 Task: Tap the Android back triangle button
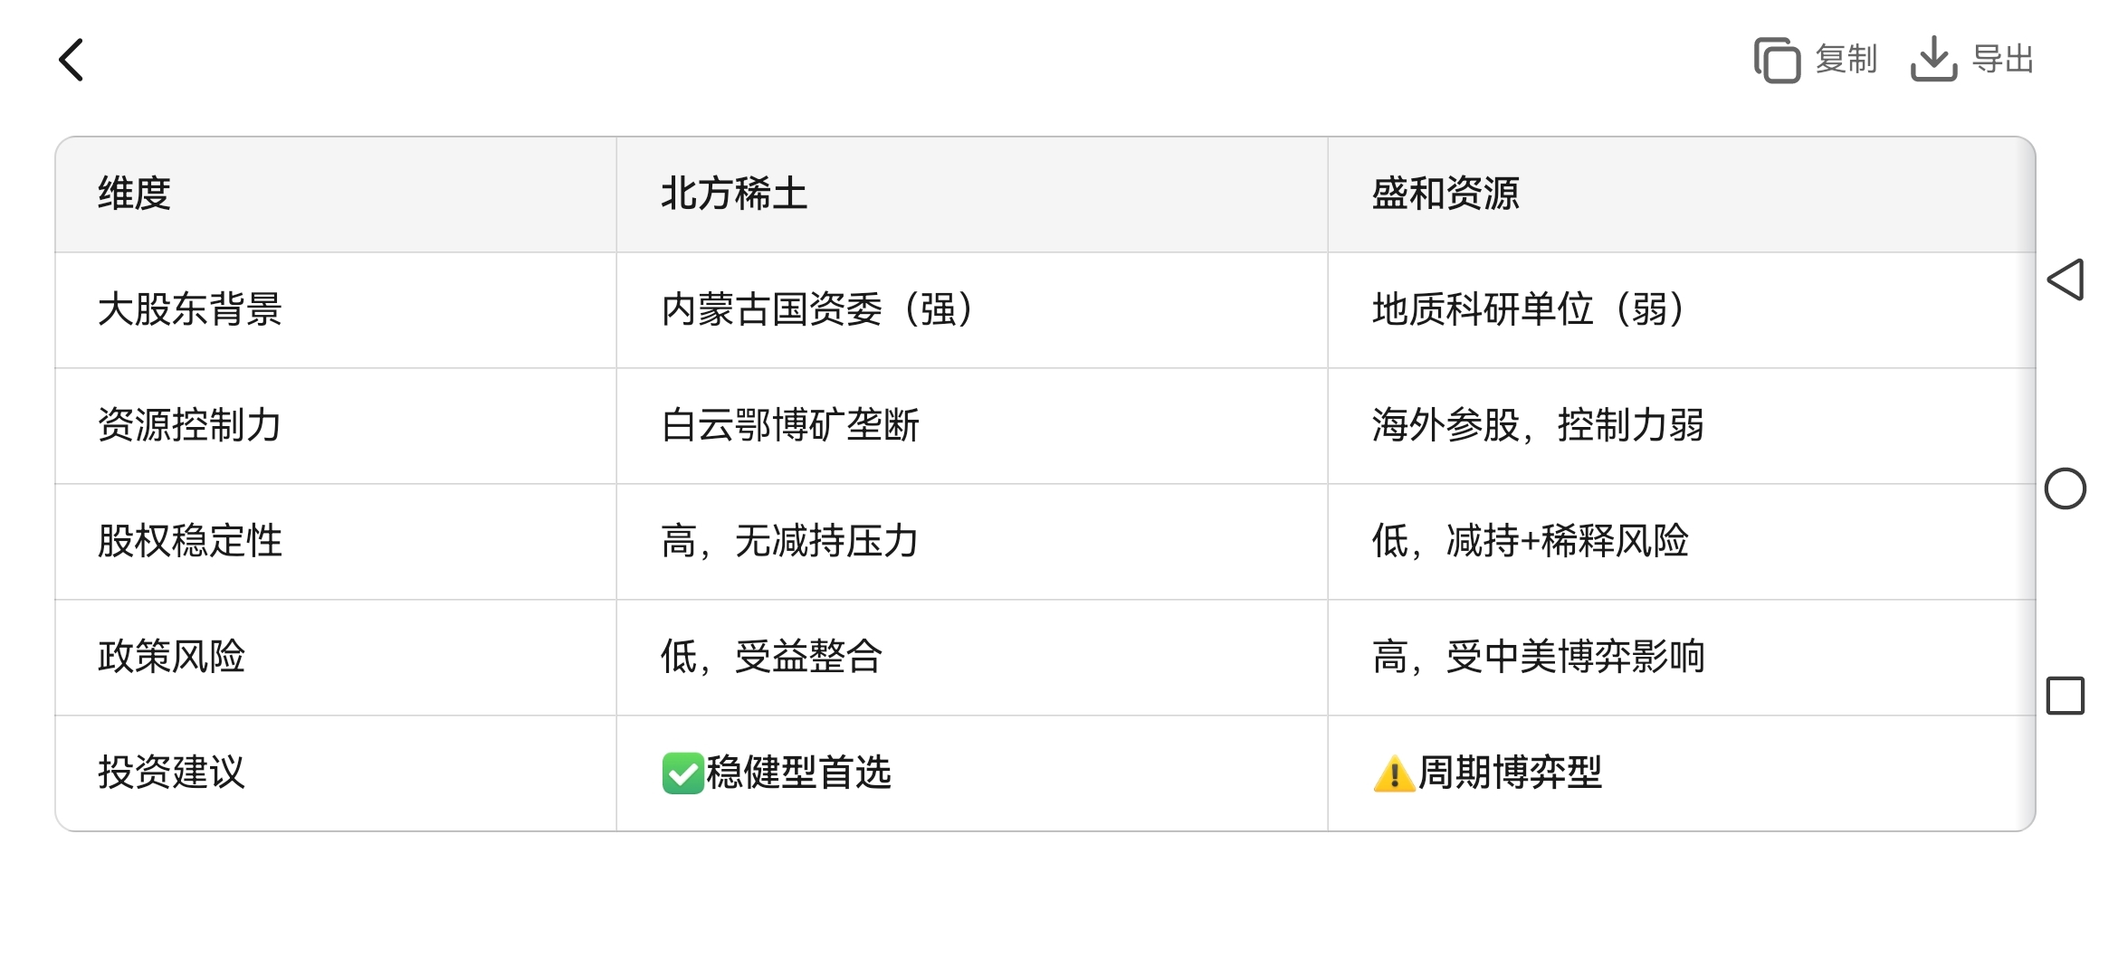point(2066,280)
